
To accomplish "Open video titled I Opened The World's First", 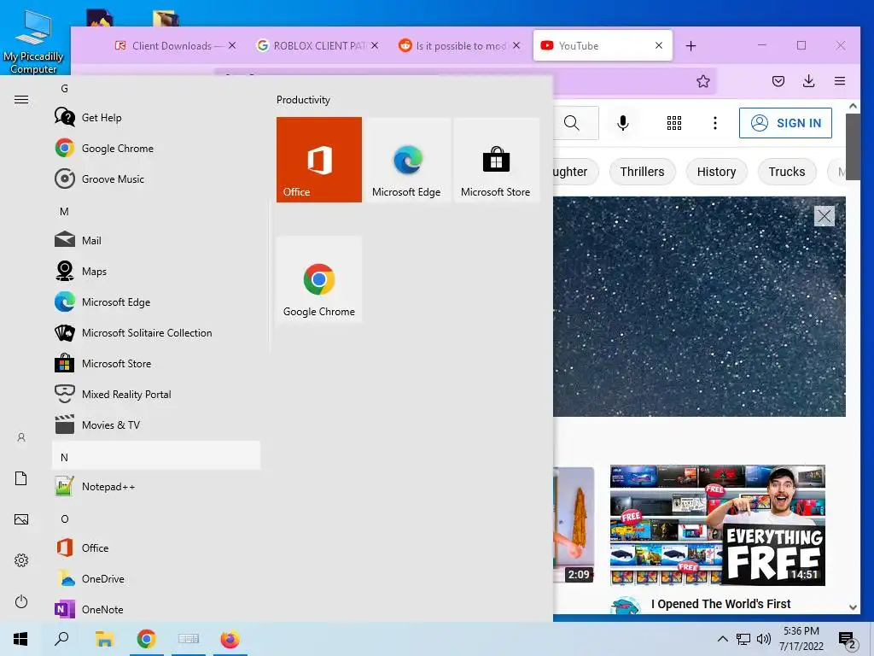I will click(x=720, y=604).
